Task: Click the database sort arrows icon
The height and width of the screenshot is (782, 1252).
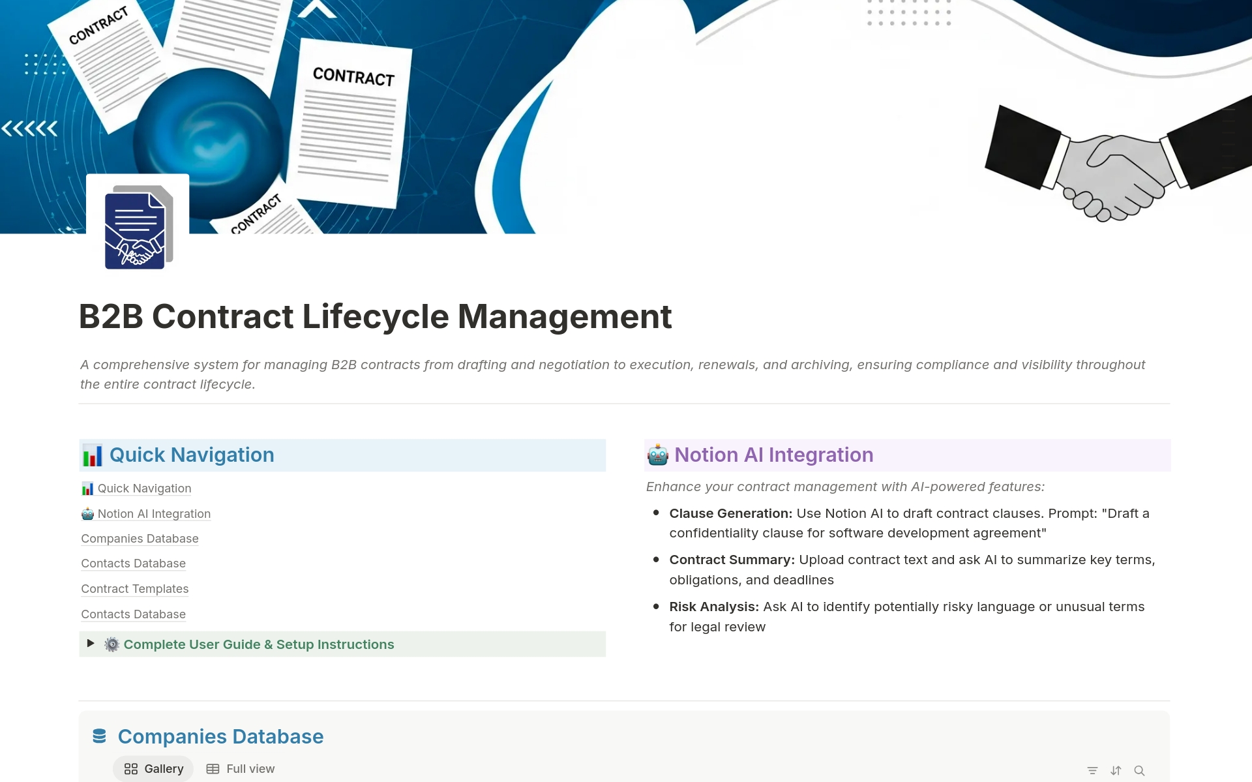Action: click(x=1116, y=770)
